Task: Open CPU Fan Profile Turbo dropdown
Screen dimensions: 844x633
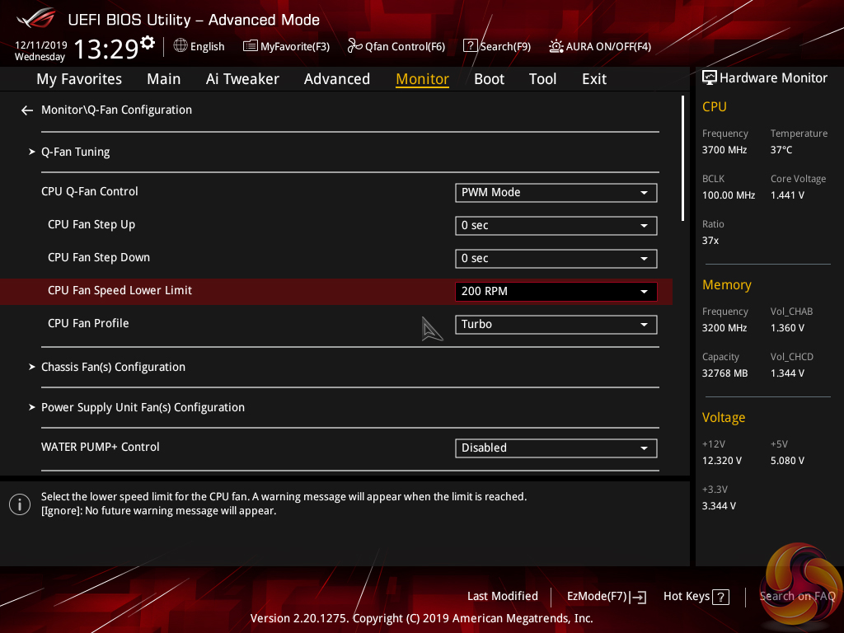Action: [x=556, y=325]
